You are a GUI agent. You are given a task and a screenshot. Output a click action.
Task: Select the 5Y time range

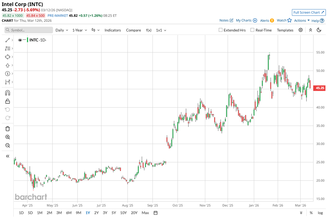(x=114, y=213)
